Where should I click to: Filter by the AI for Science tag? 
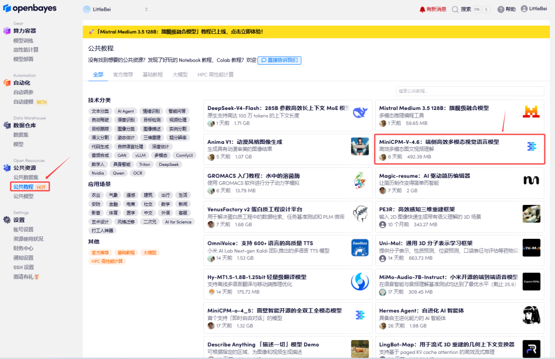point(178,222)
